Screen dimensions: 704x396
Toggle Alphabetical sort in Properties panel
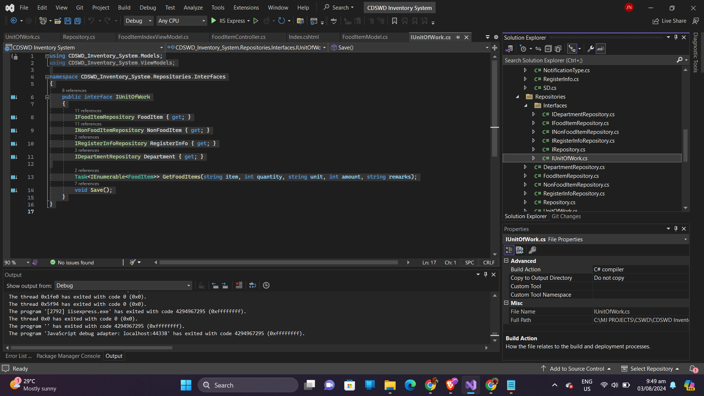(x=520, y=250)
